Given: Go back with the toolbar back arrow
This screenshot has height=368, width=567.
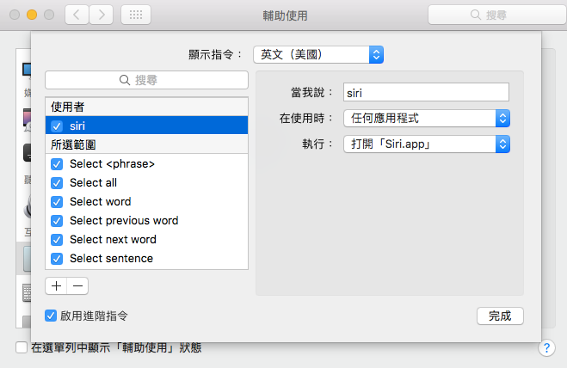Looking at the screenshot, I should 77,15.
